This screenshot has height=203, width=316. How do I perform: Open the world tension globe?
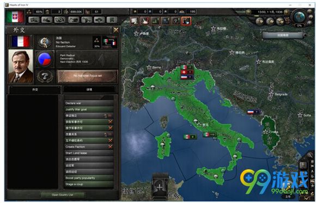tap(299, 17)
